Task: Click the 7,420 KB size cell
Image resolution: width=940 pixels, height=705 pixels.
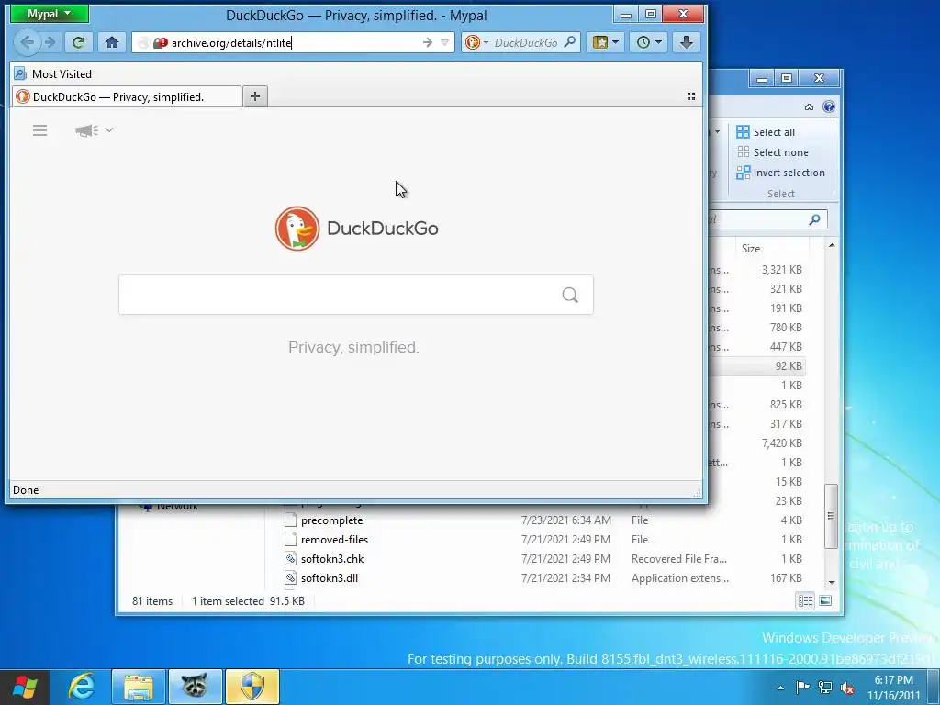Action: [x=782, y=443]
